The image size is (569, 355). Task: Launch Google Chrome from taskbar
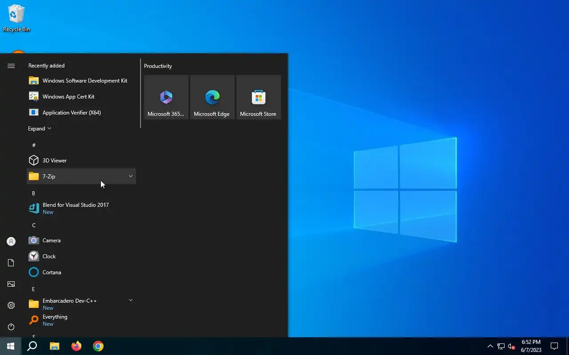click(x=98, y=346)
